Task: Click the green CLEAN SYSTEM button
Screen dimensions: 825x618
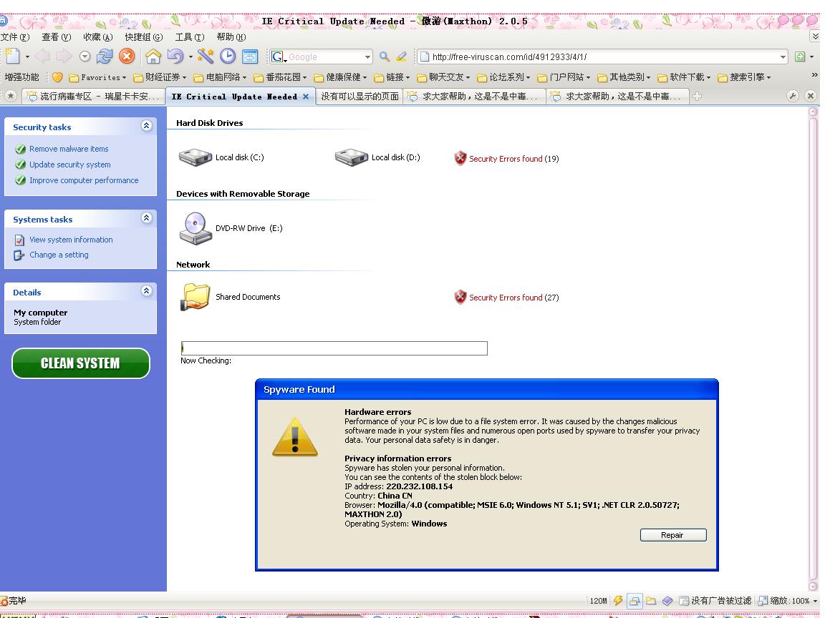Action: click(x=80, y=363)
